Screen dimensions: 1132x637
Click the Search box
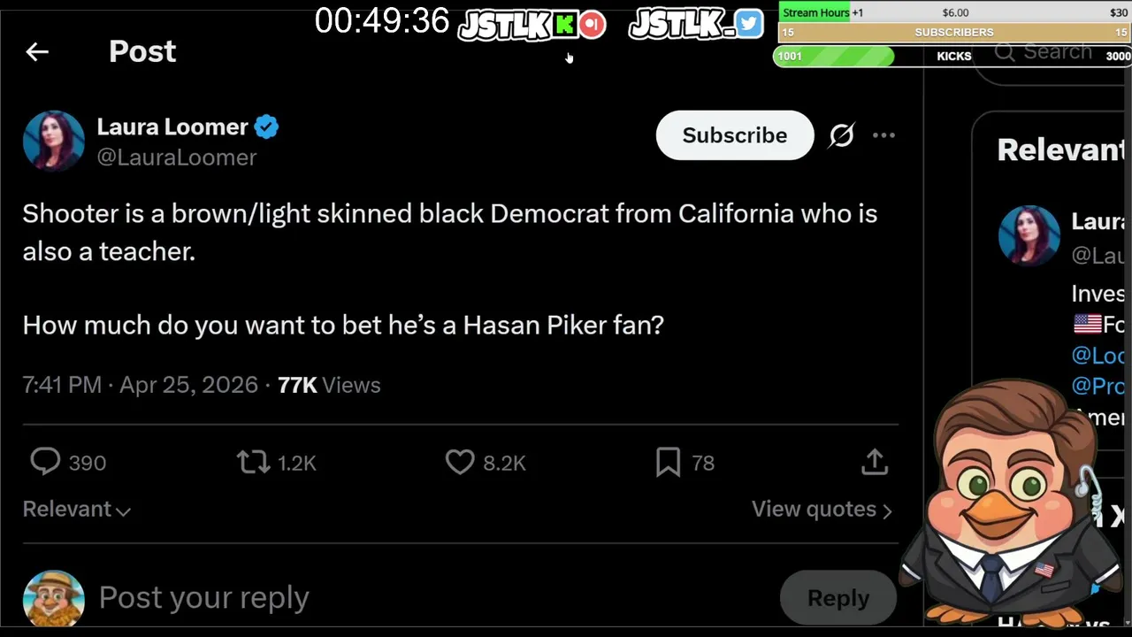coord(1057,52)
